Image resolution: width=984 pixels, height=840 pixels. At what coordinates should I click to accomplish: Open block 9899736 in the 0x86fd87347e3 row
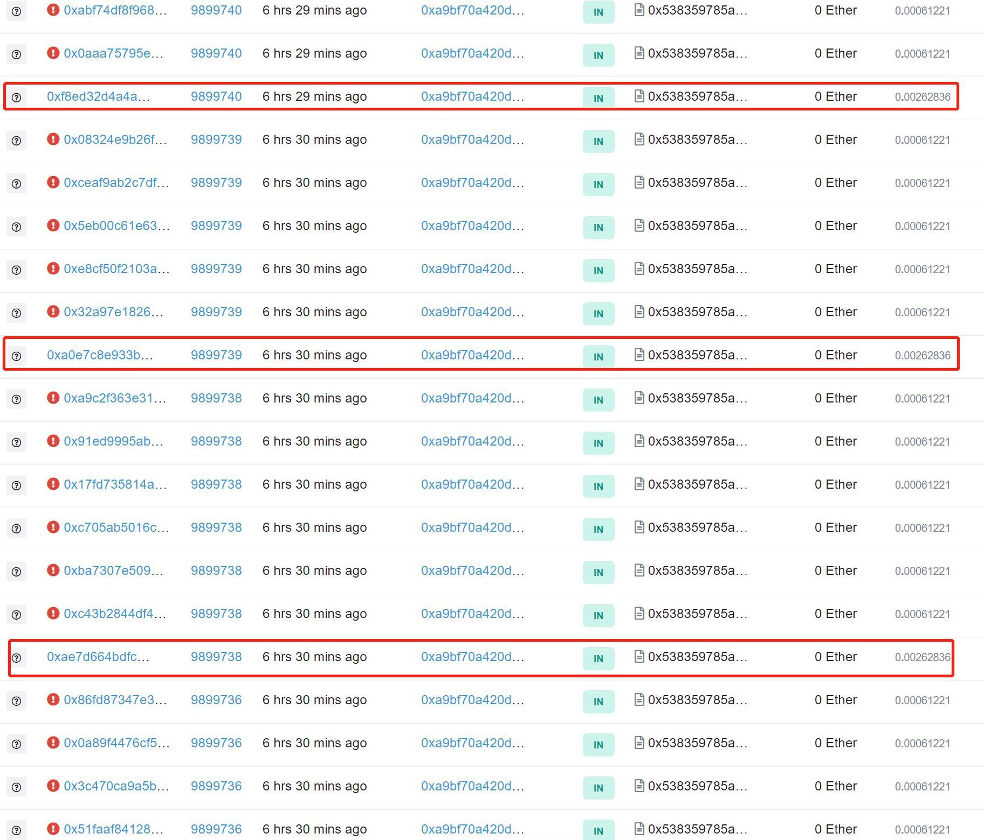point(216,700)
